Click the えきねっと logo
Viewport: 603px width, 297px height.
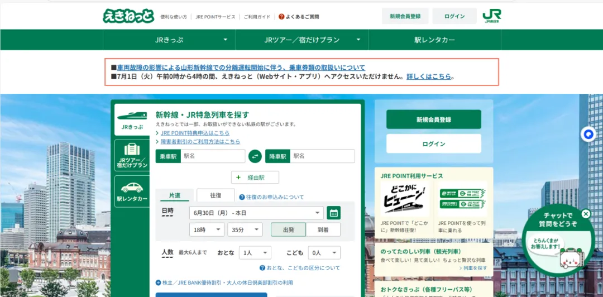(128, 16)
